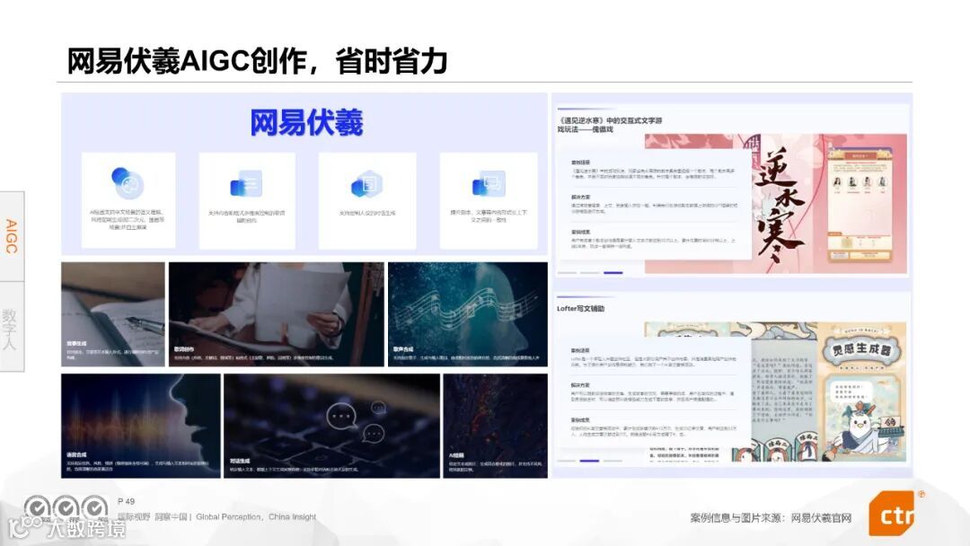970x546 pixels.
Task: Click 案例结果 in the 逆水寒 case
Action: pyautogui.click(x=580, y=233)
